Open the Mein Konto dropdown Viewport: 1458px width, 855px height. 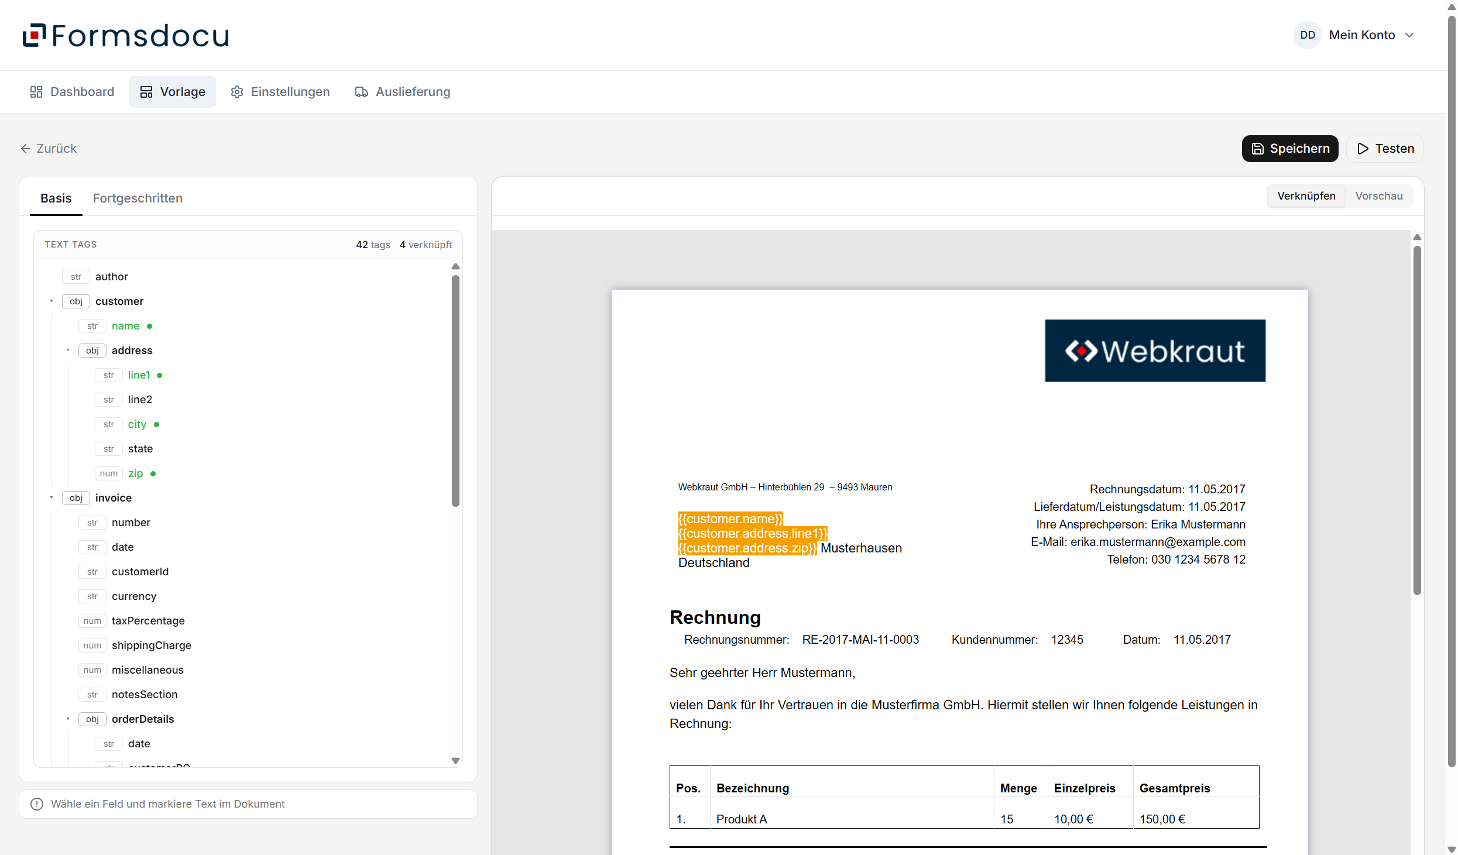1371,35
